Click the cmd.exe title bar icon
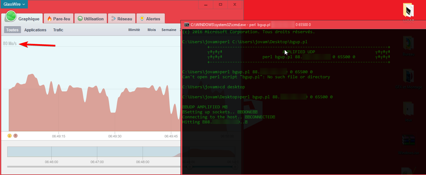 pos(186,24)
